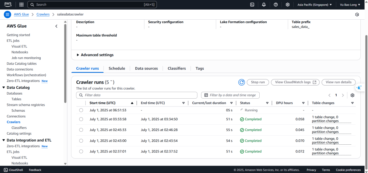The height and width of the screenshot is (173, 368).
Task: Open the help question mark icon
Action: [276, 5]
